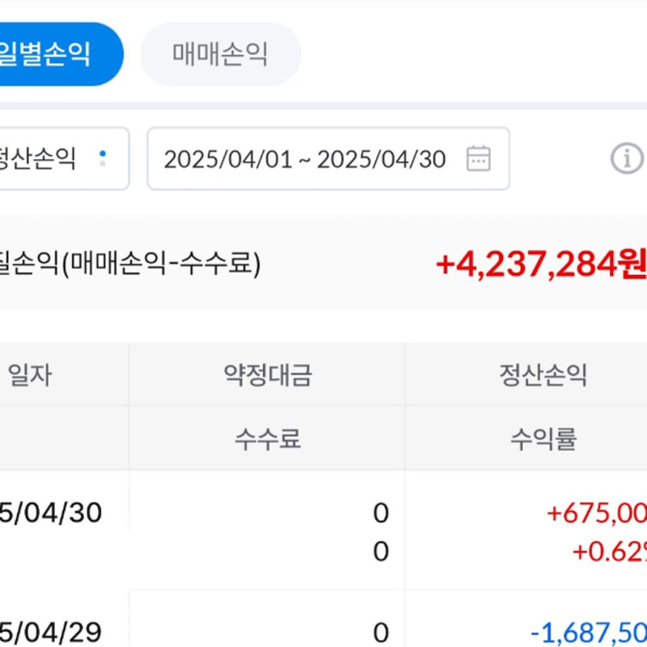
Task: Click the 약정대금 column header
Action: click(267, 374)
